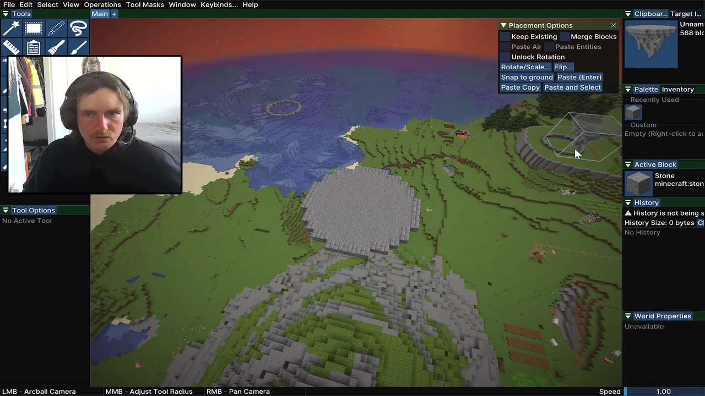Choose the dotted line selection tool
Screen dimensions: 705x396
56,28
